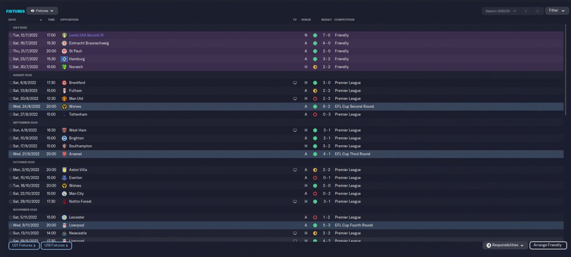Click the Hamburg club logo
Viewport: 571px width, 257px height.
tap(64, 59)
